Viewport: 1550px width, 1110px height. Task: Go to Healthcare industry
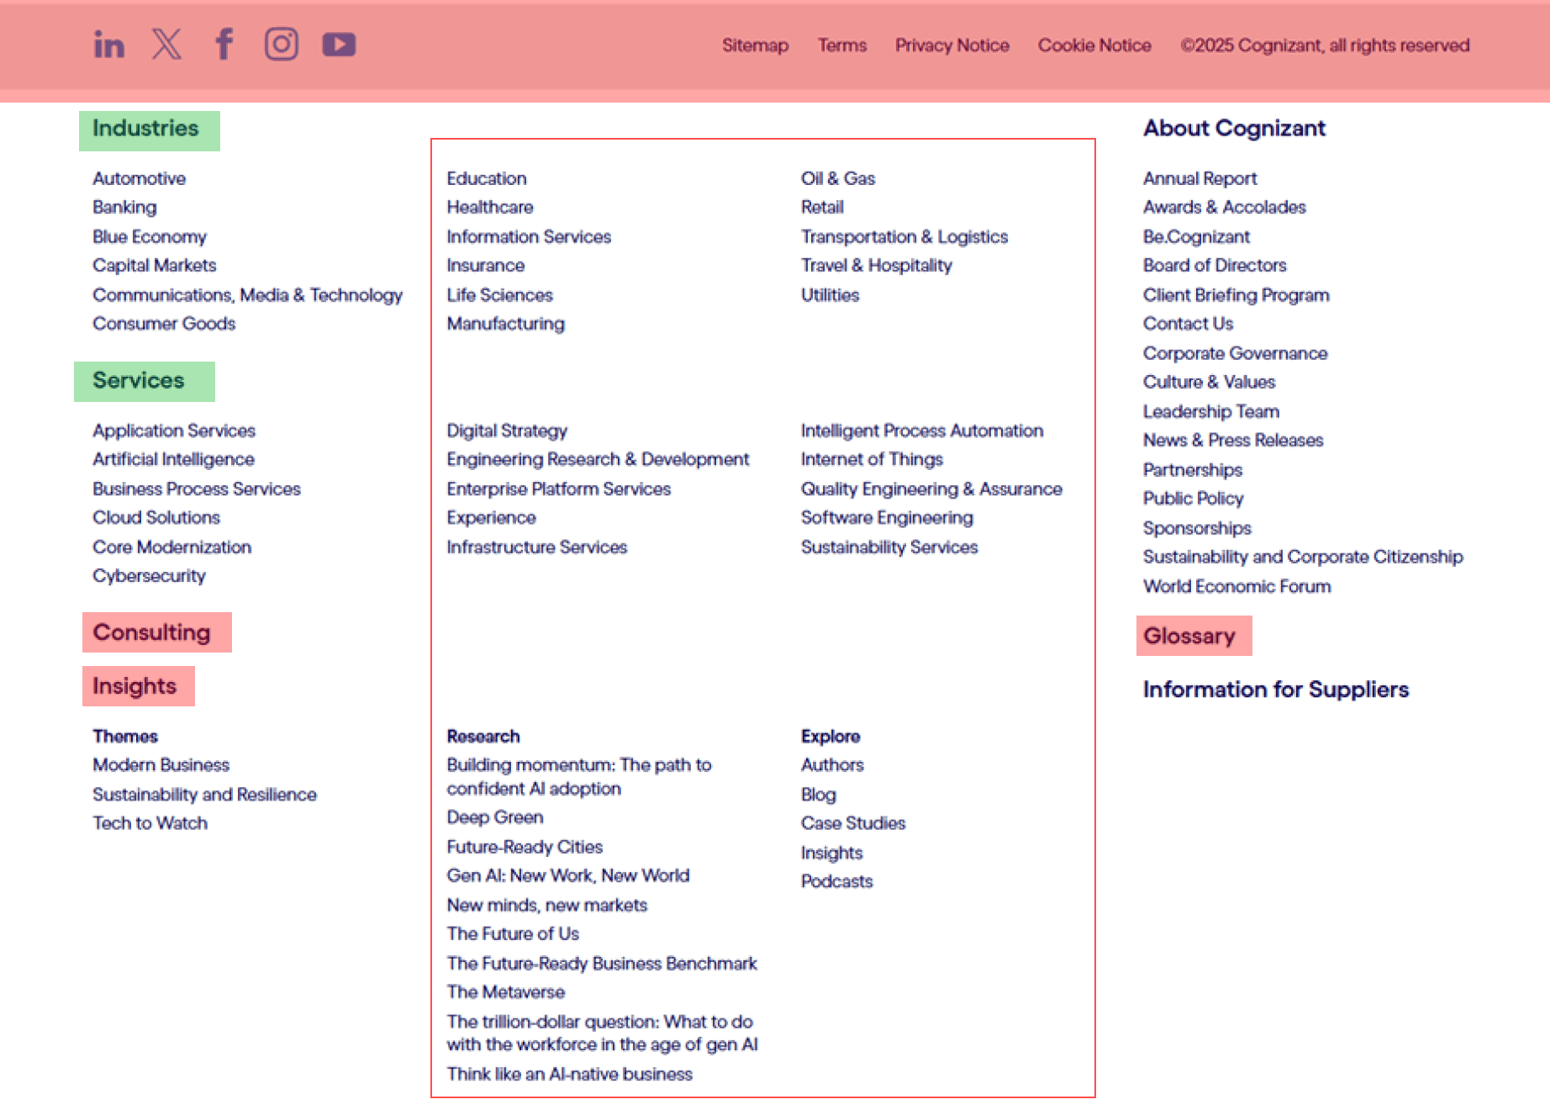(x=490, y=208)
